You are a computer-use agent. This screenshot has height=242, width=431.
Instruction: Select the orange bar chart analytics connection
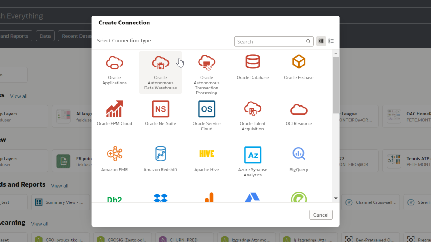(209, 197)
